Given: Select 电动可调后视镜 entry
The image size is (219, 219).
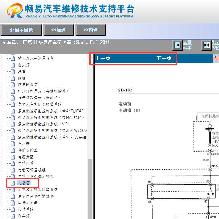Looking at the screenshot, I should coord(32,170).
